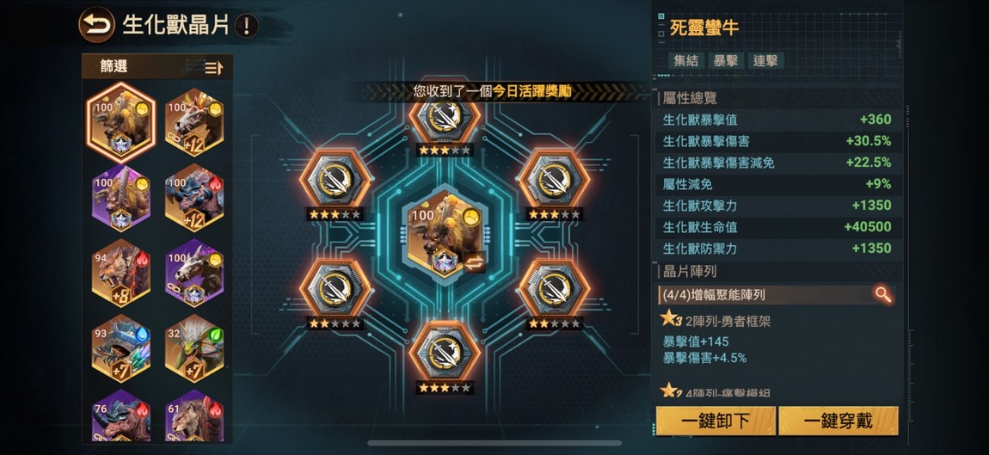The image size is (989, 455).
Task: Click the magnifier icon in 增幅聚能陣列 row
Action: pos(883,294)
